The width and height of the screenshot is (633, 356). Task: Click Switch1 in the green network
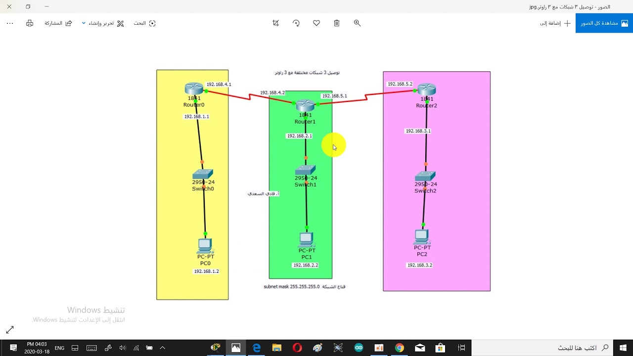[305, 170]
